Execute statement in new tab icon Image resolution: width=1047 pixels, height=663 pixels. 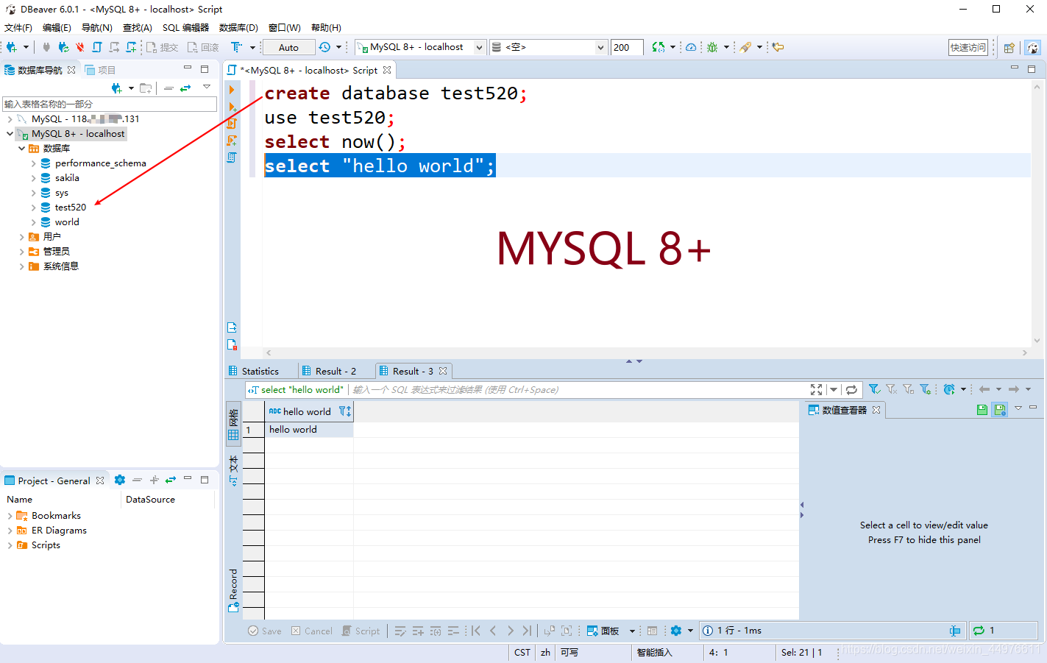[x=232, y=107]
